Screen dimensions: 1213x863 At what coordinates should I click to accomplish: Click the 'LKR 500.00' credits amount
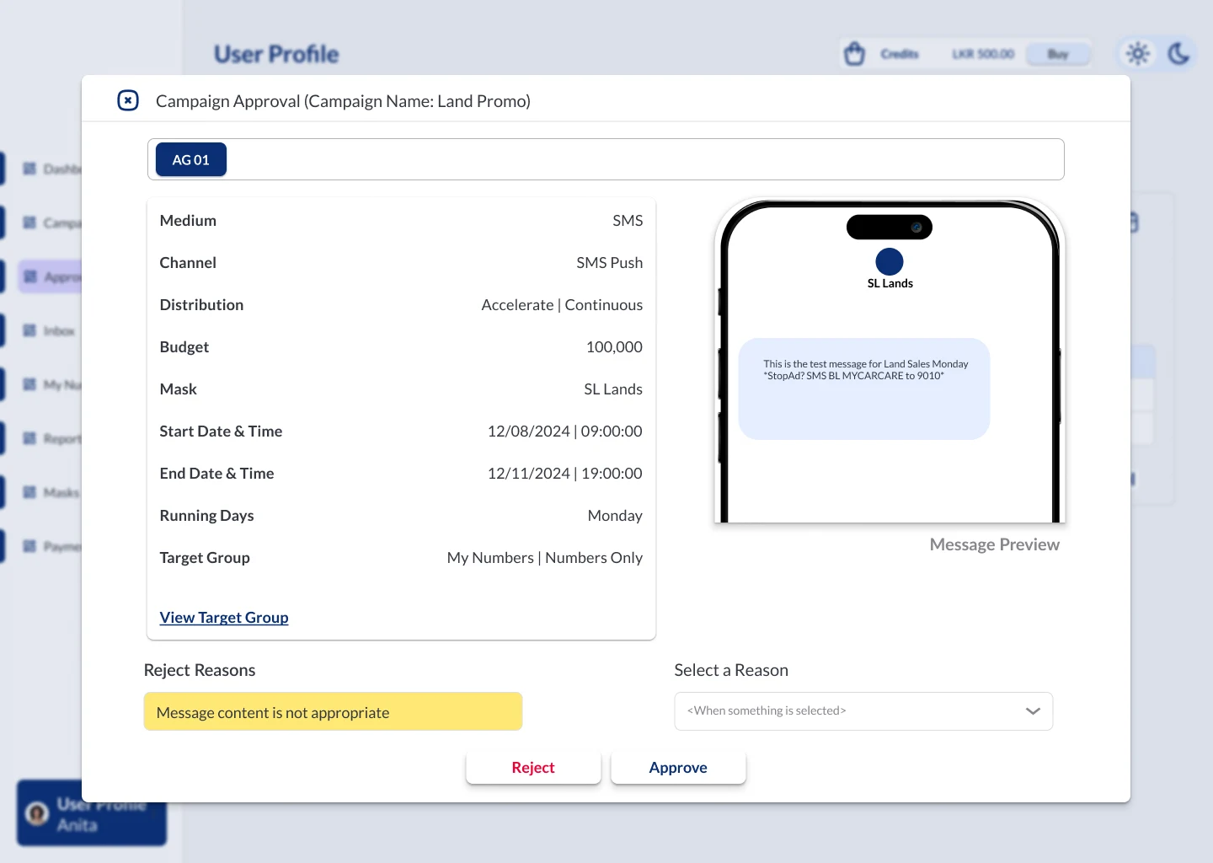tap(983, 54)
